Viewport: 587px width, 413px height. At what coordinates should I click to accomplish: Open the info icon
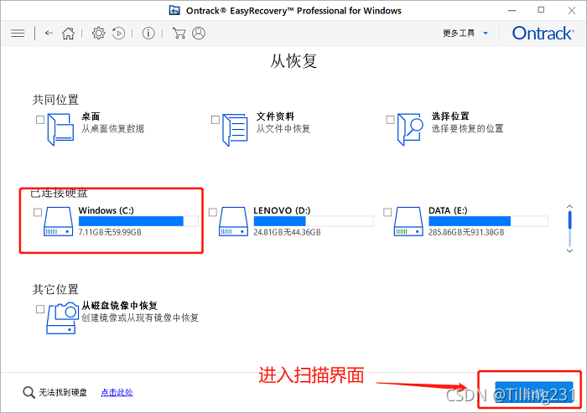coord(148,34)
